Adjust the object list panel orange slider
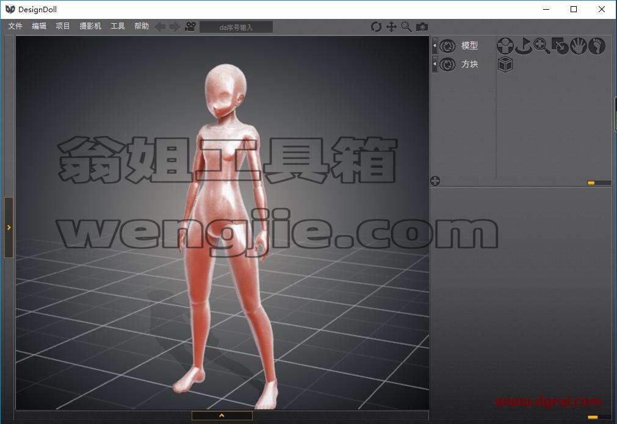The image size is (617, 424). (591, 183)
